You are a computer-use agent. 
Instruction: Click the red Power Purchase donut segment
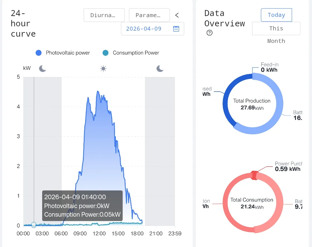[x=253, y=175]
